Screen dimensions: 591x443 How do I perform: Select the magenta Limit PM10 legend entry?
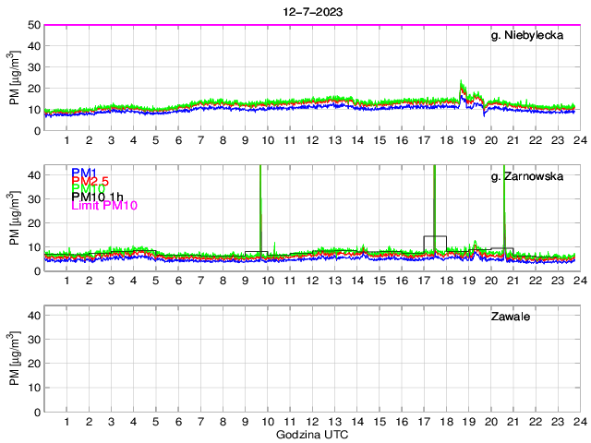point(104,206)
